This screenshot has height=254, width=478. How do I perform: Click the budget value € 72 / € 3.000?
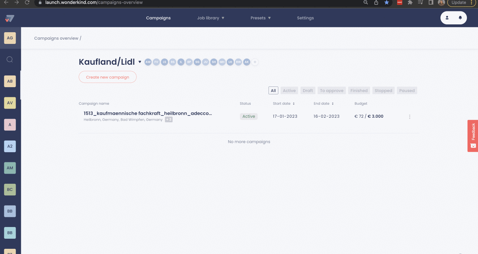pos(369,116)
